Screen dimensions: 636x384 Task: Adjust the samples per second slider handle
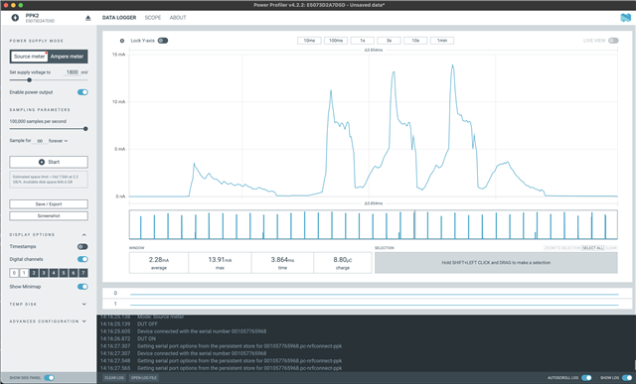pyautogui.click(x=85, y=129)
